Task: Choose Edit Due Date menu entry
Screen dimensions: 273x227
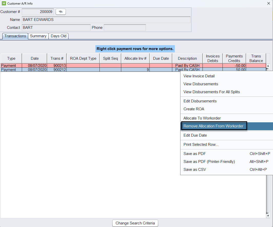Action: pos(195,135)
